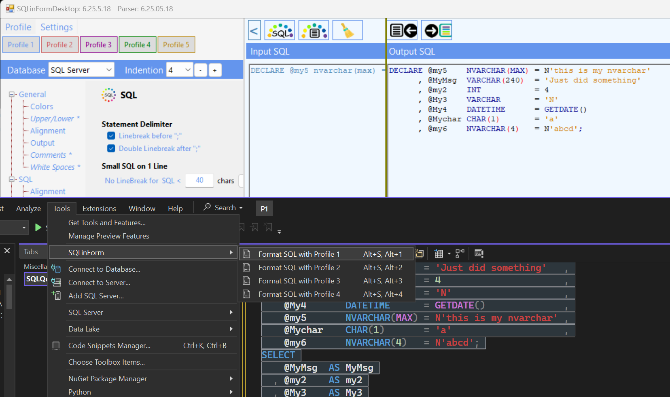Click the Code Snippets Manager icon
670x397 pixels.
[56, 346]
